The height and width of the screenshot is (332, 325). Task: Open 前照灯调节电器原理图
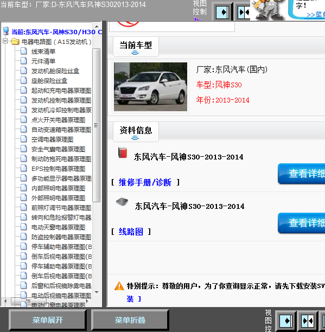tap(61, 208)
